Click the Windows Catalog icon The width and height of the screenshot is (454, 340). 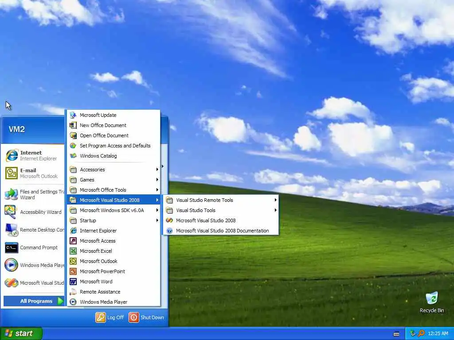pos(73,156)
